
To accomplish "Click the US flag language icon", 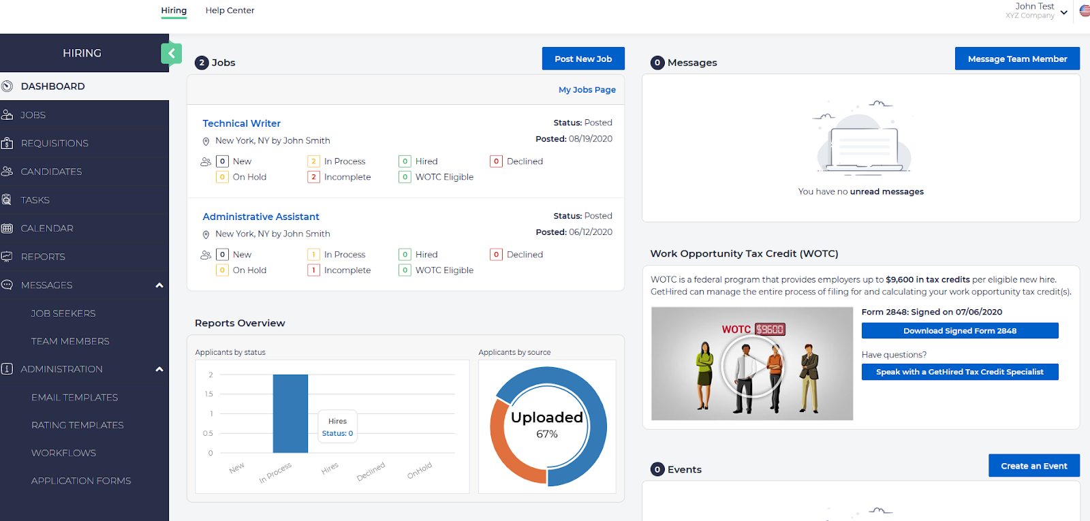I will tap(1084, 11).
